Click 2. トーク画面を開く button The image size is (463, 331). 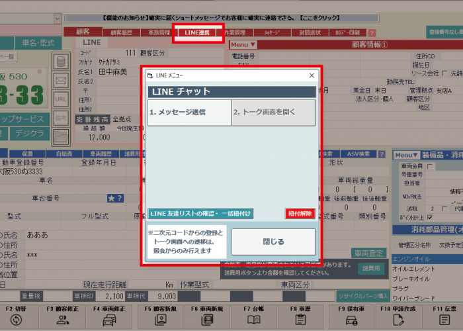pos(274,113)
